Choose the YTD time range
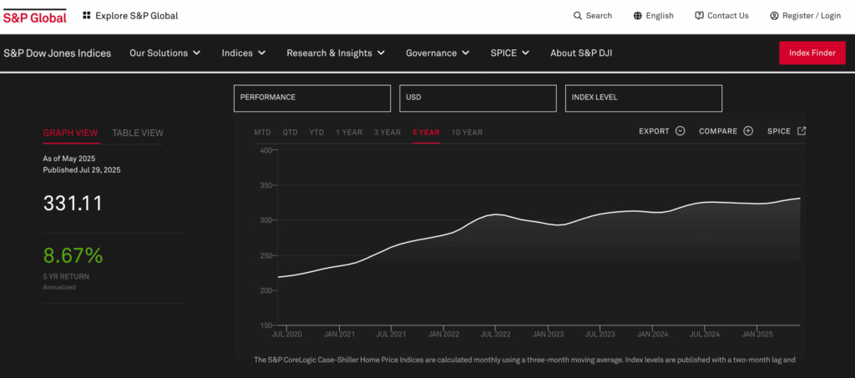Viewport: 855px width, 378px height. coord(316,132)
